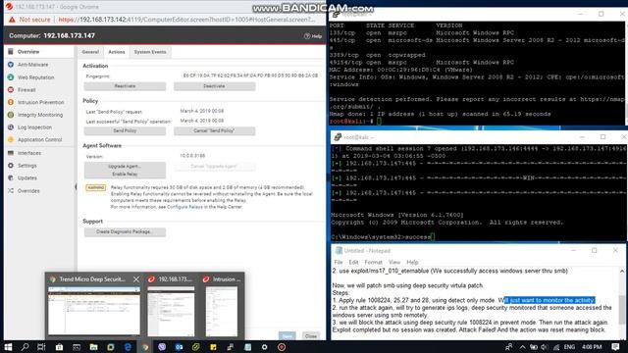Open Interfaces in the sidebar
The width and height of the screenshot is (628, 353).
(28, 153)
